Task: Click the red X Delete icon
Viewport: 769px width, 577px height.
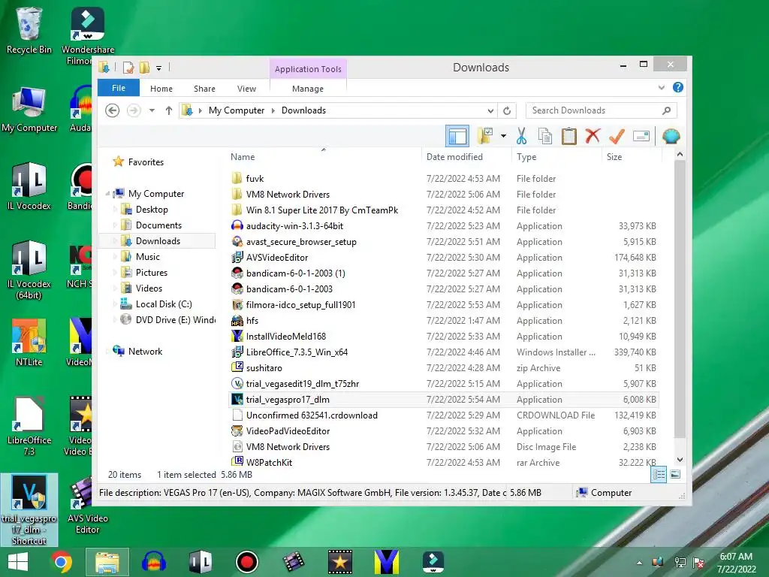Action: [593, 135]
